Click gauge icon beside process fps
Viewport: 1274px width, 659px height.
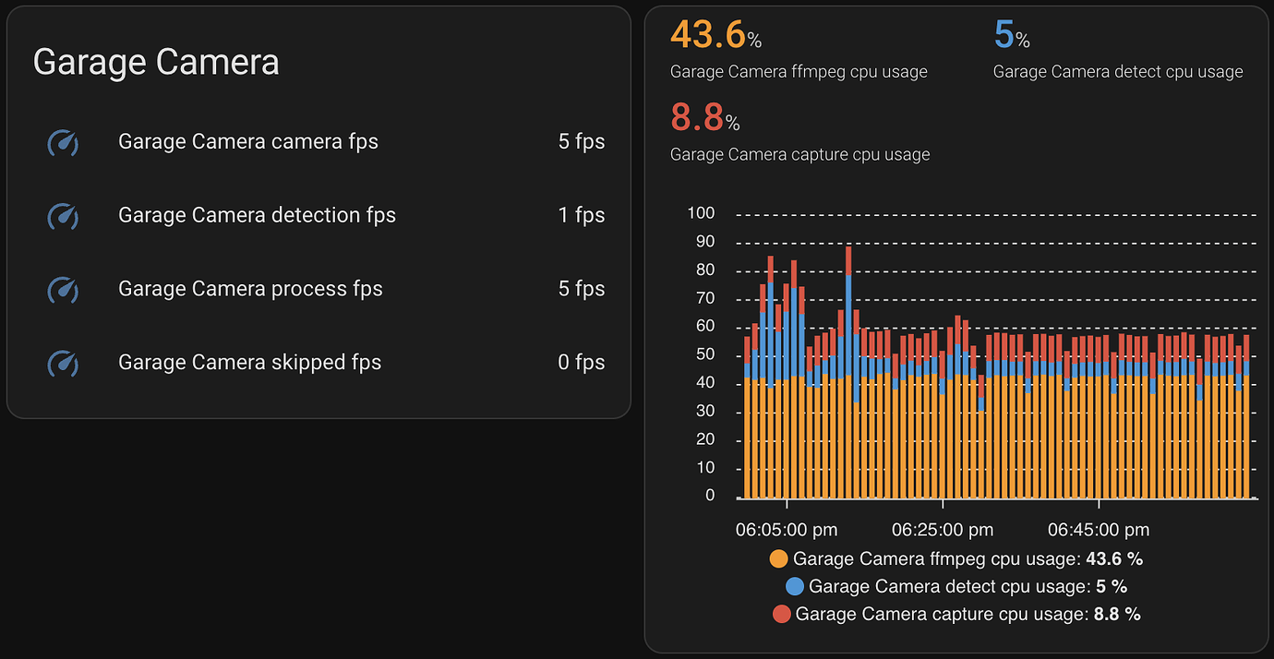coord(63,290)
